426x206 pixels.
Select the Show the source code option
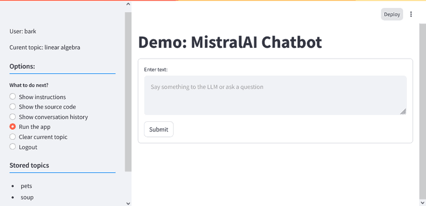pyautogui.click(x=43, y=107)
